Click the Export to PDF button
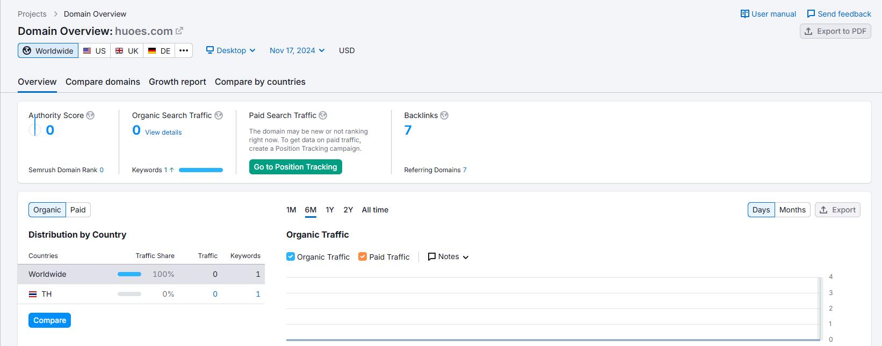This screenshot has width=882, height=346. (x=835, y=31)
